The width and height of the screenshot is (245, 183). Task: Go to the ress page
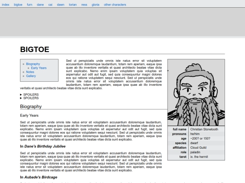pos(84,5)
